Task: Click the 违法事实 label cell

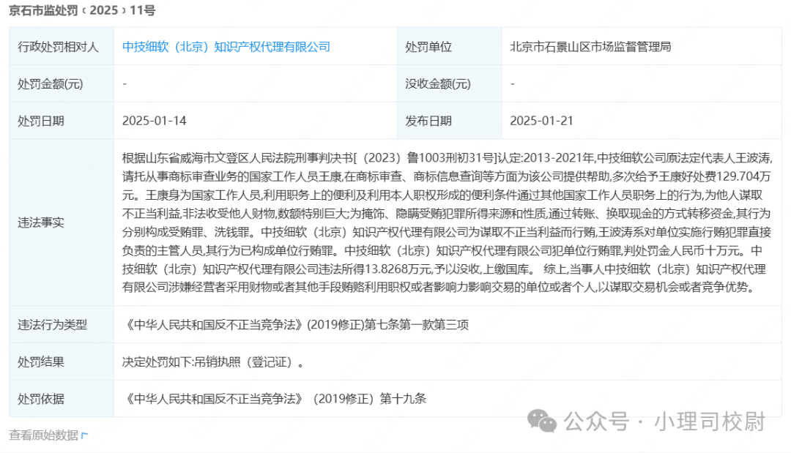Action: [x=62, y=222]
